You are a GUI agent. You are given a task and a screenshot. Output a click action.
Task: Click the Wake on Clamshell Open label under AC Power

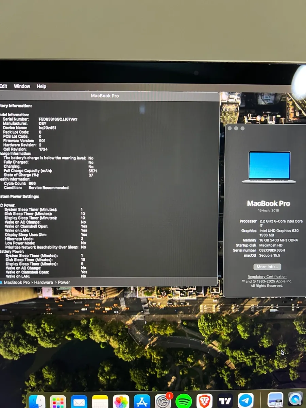tap(27, 226)
